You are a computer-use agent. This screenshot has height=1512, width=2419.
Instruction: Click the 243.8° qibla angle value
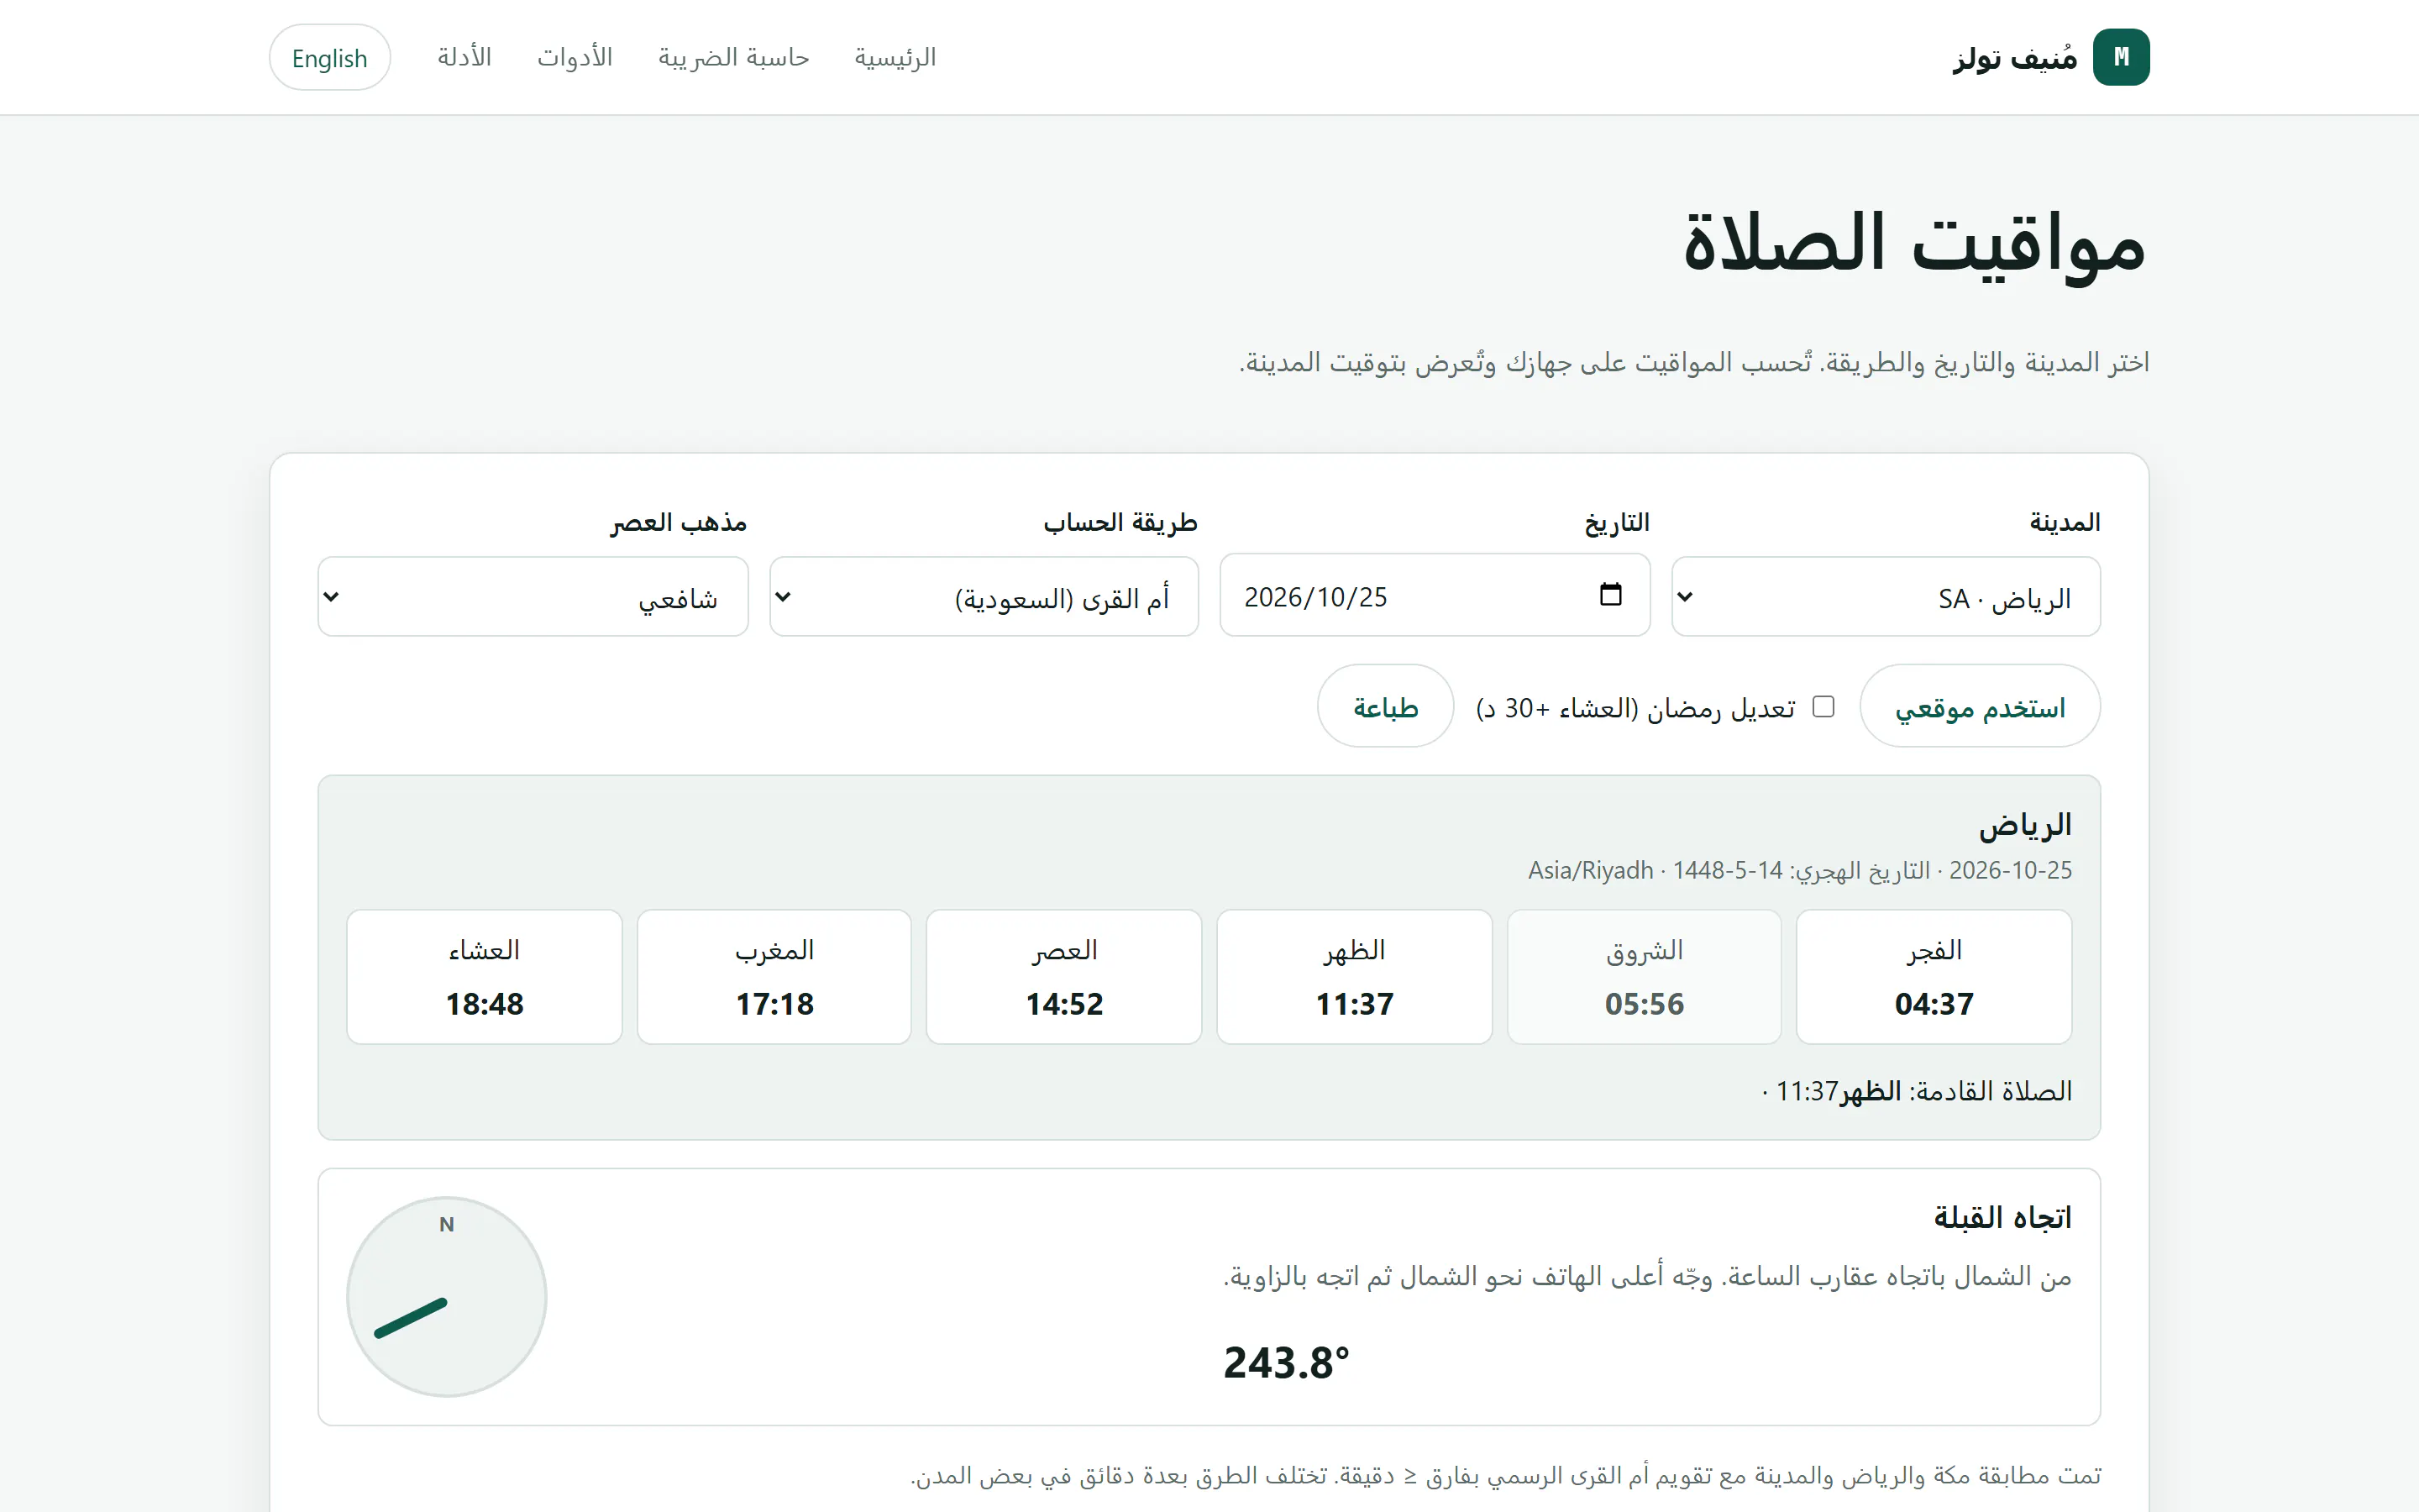1287,1363
